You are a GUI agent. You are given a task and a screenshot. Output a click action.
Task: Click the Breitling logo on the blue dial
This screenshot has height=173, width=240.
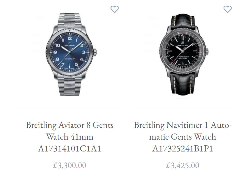tap(70, 45)
